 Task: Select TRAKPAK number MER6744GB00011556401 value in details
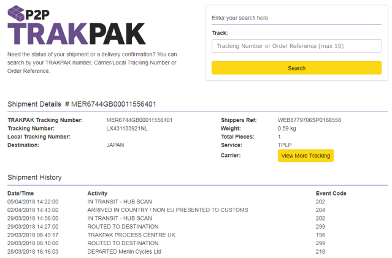(x=139, y=120)
